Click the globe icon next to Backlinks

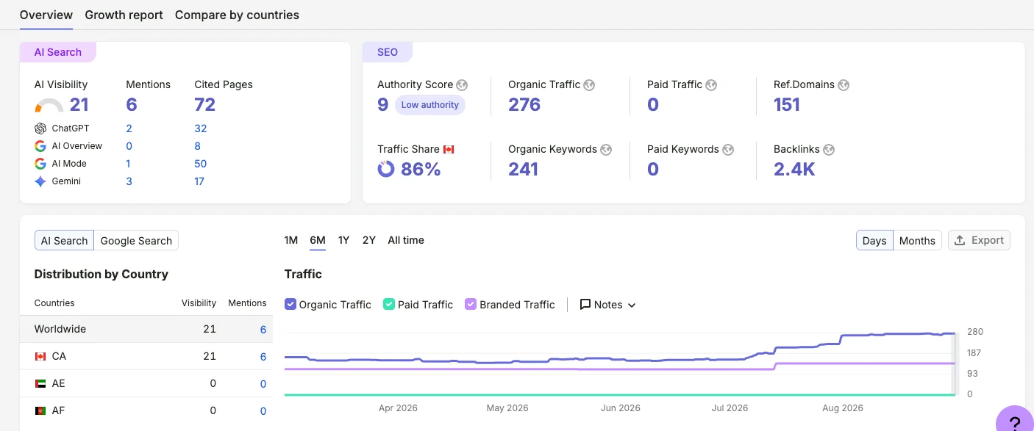coord(829,150)
